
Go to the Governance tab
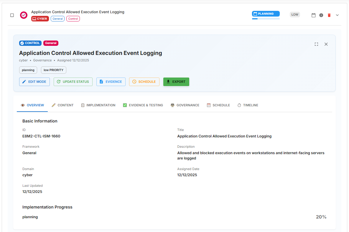pos(185,105)
